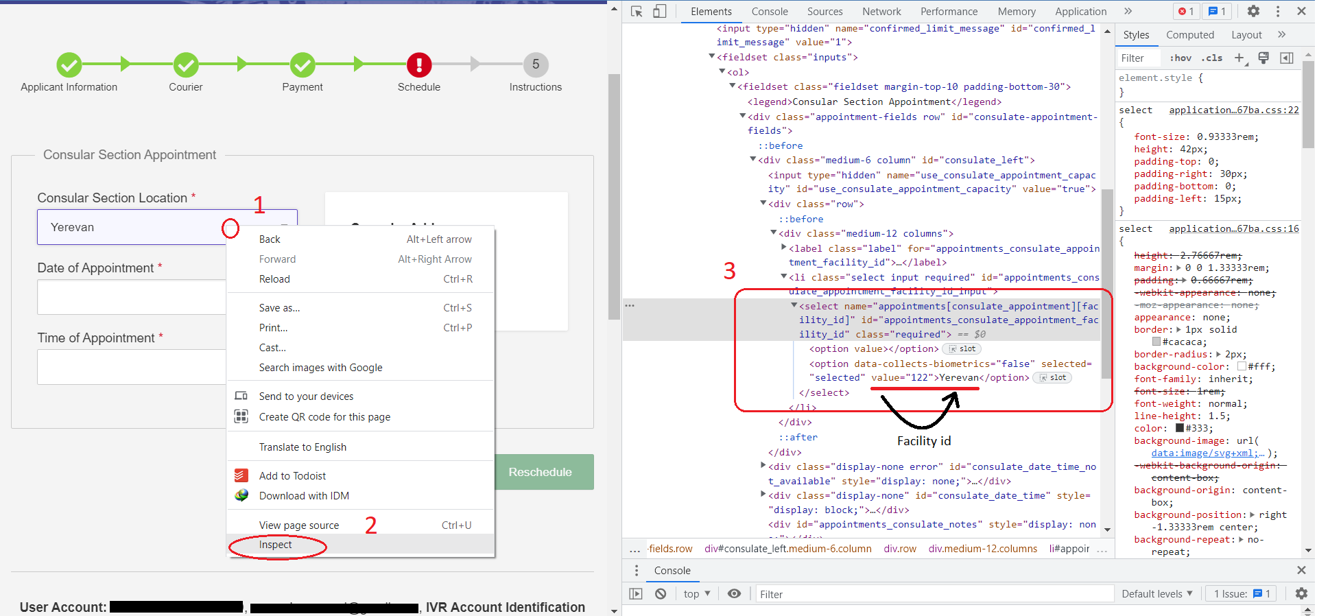
Task: Click the Courier step checkmark
Action: click(186, 65)
